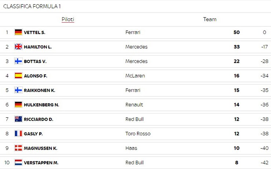This screenshot has width=271, height=169.
Task: Click the Finnish flag beside Raikkonen K.
Action: tap(18, 90)
